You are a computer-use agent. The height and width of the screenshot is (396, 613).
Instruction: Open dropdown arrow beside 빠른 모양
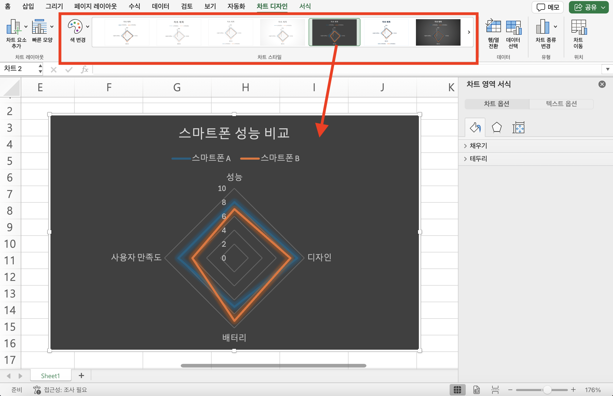52,26
